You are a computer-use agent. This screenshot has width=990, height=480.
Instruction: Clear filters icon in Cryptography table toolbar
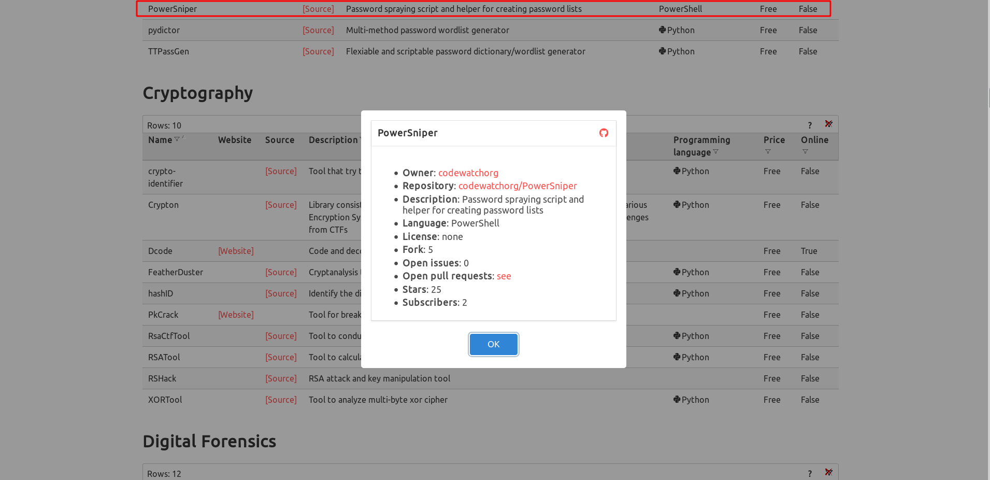click(x=828, y=124)
